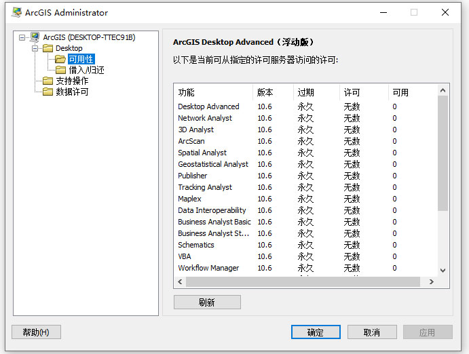The width and height of the screenshot is (469, 354).
Task: Select the Workflow Manager row
Action: coord(305,268)
